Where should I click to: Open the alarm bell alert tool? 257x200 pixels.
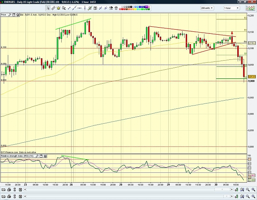coord(58,8)
